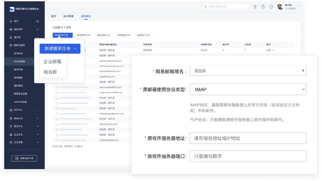Tick the checkbox beside sohprodczsl@163.com row
Viewport: 322px width, 181px height.
[57, 93]
